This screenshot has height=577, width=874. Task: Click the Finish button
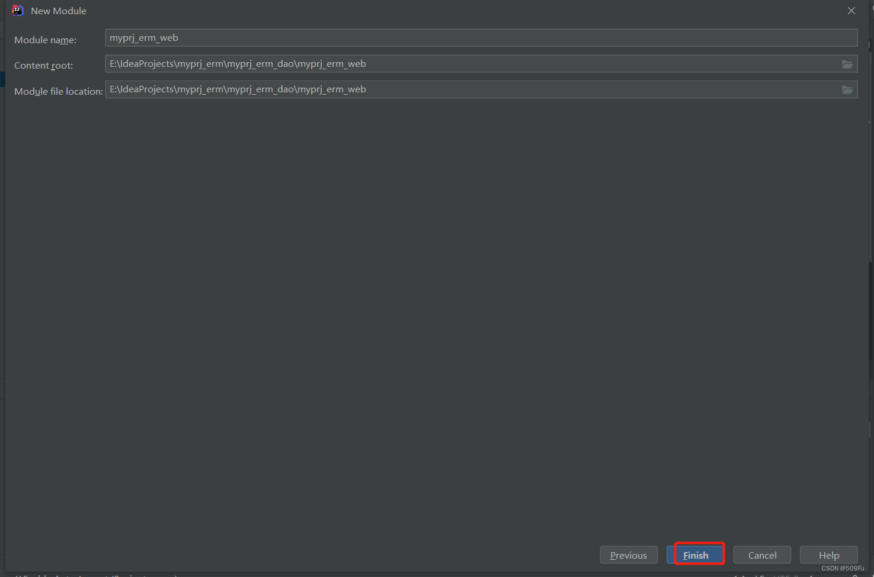click(696, 555)
